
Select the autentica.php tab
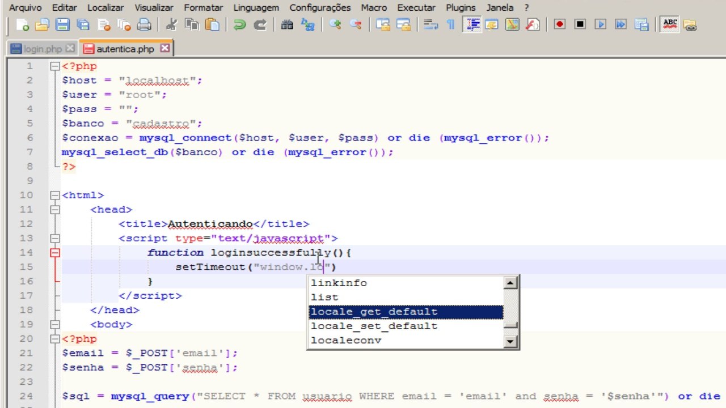pos(125,49)
